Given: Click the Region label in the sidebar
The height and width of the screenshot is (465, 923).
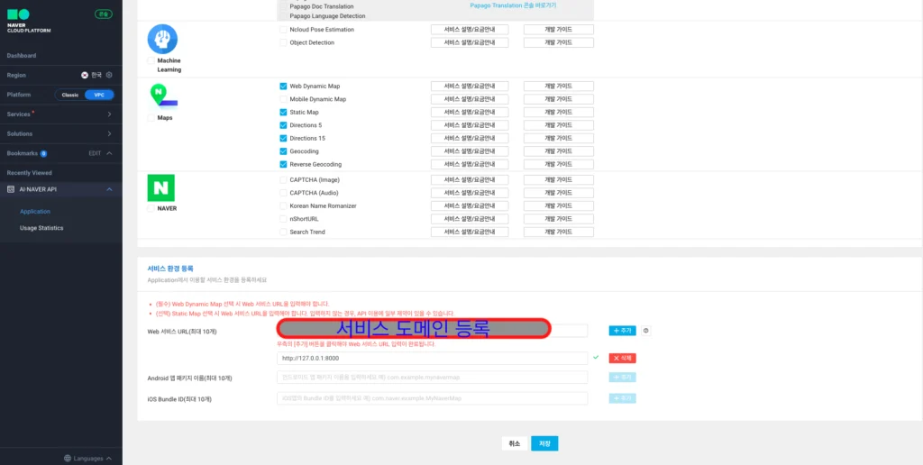Looking at the screenshot, I should (x=16, y=75).
